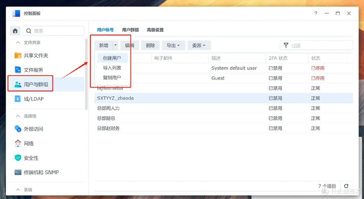Close the Control Panel window
The width and height of the screenshot is (364, 199).
point(349,13)
